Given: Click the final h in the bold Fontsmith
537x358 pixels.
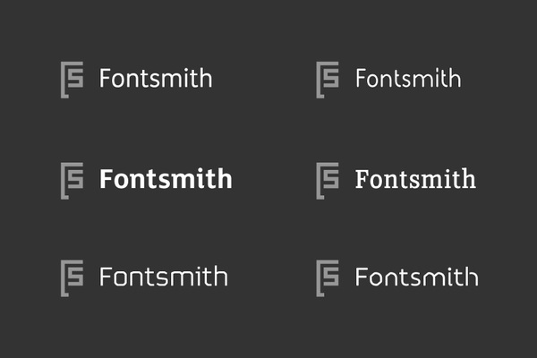Looking at the screenshot, I should [x=224, y=179].
